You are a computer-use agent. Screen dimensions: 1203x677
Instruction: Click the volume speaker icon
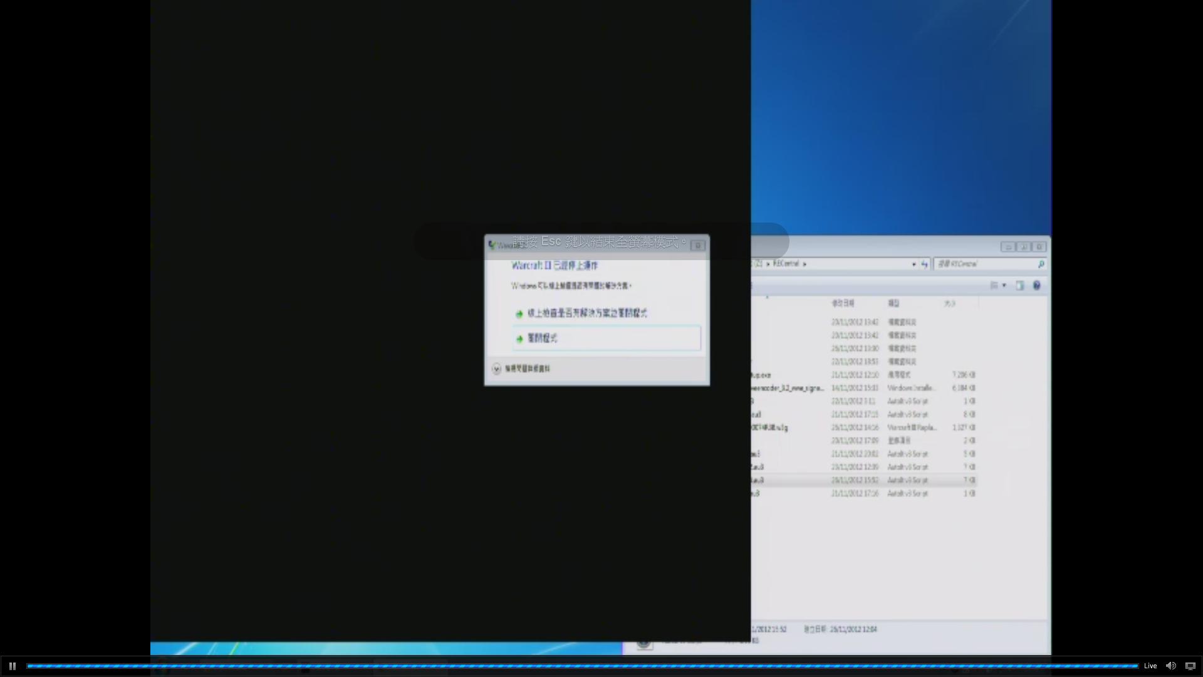coord(1170,666)
